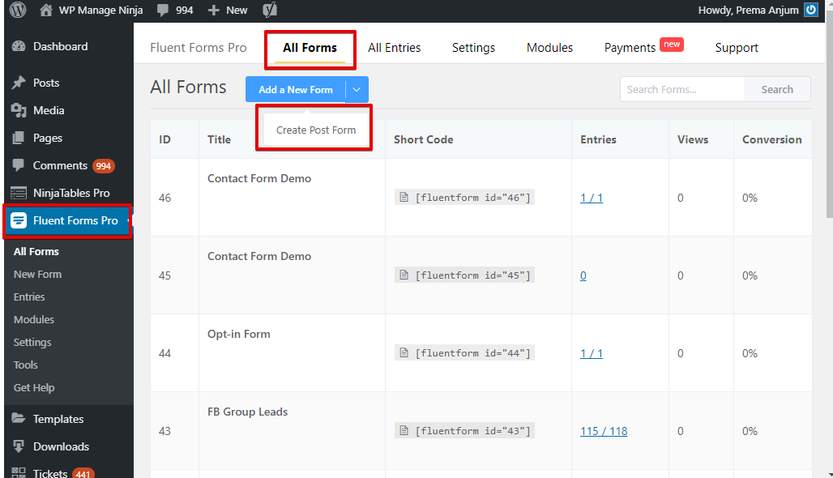
Task: Click WP Manage Ninja site name
Action: point(100,10)
